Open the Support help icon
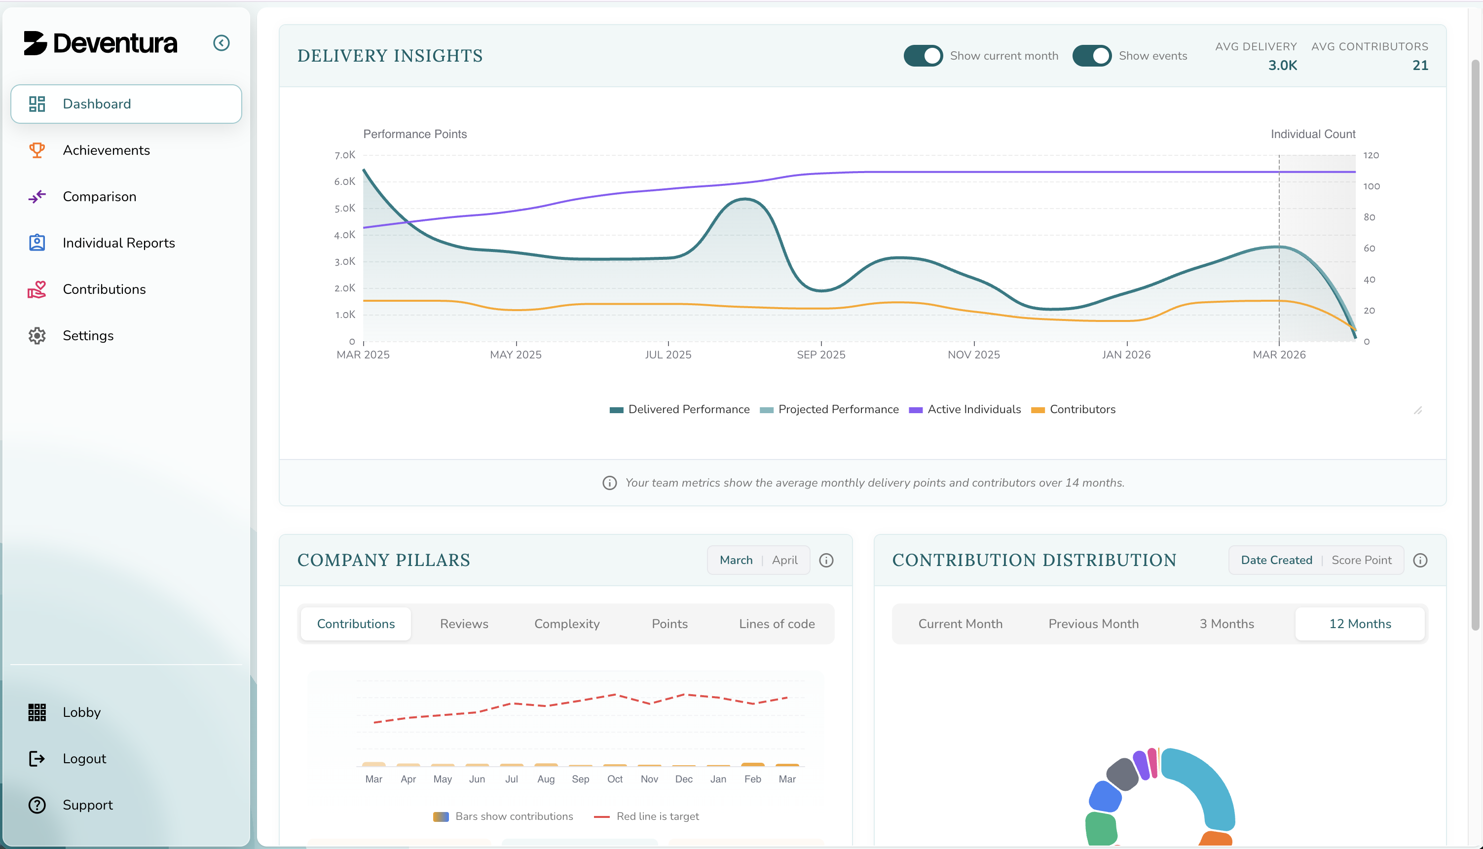Image resolution: width=1483 pixels, height=849 pixels. (37, 805)
